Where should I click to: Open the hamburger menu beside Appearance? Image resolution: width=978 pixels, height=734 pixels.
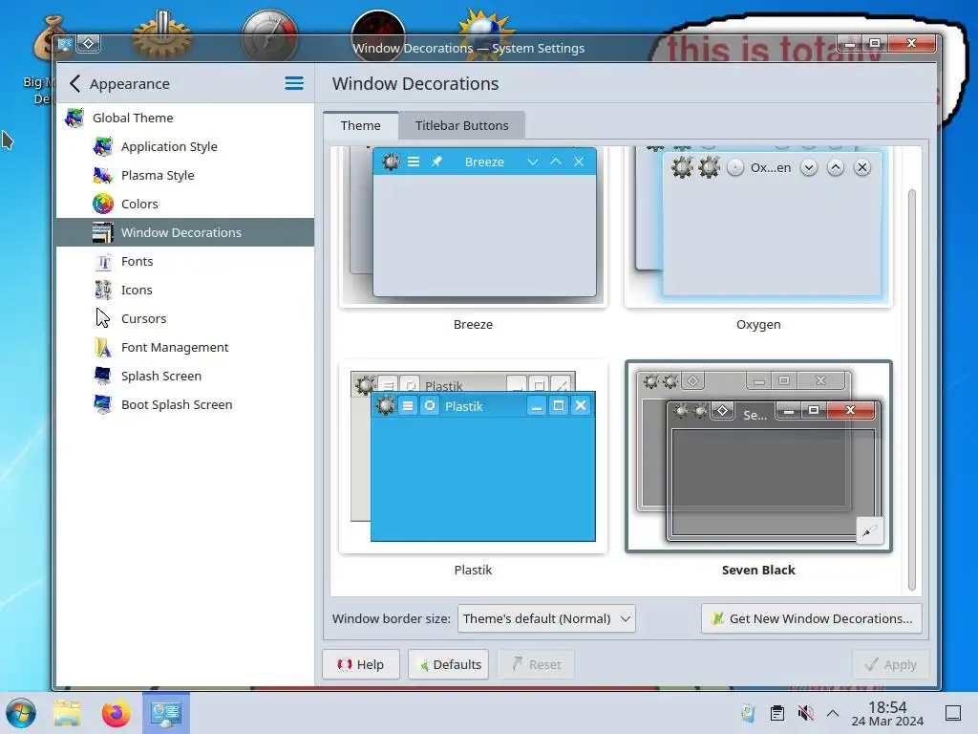pyautogui.click(x=294, y=84)
